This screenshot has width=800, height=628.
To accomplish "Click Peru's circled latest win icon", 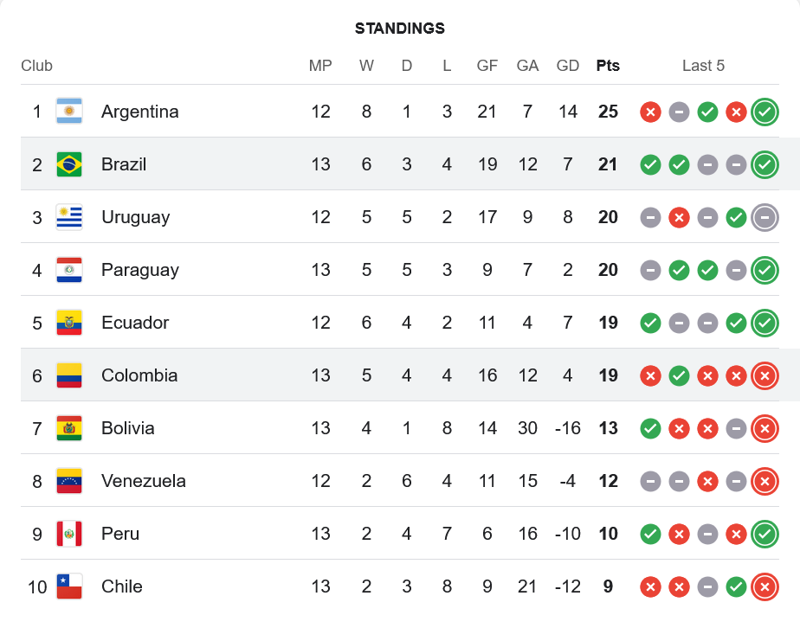I will tap(765, 534).
